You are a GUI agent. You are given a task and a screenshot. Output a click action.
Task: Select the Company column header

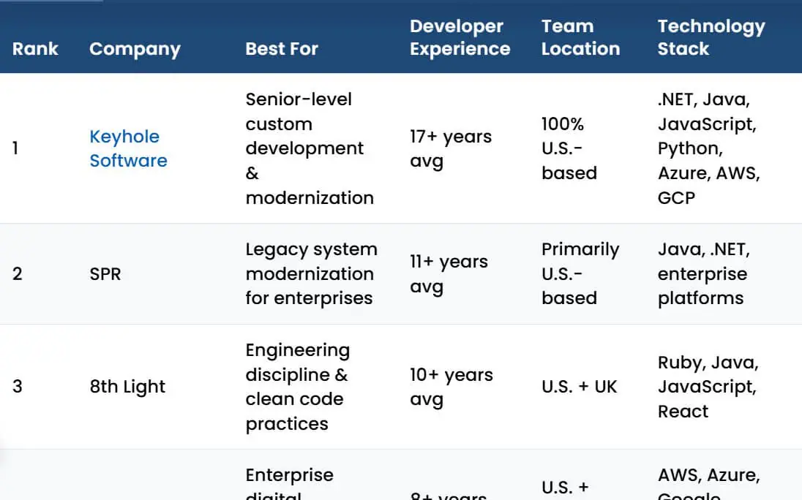click(135, 50)
